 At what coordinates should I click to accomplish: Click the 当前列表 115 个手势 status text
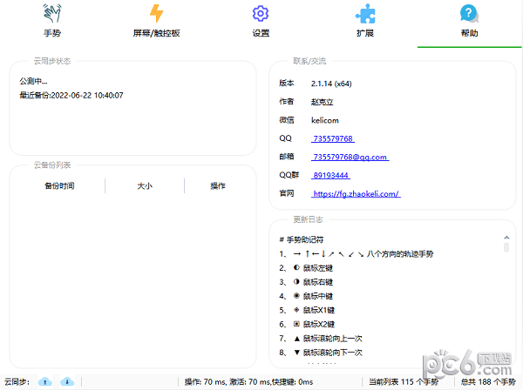click(x=404, y=381)
